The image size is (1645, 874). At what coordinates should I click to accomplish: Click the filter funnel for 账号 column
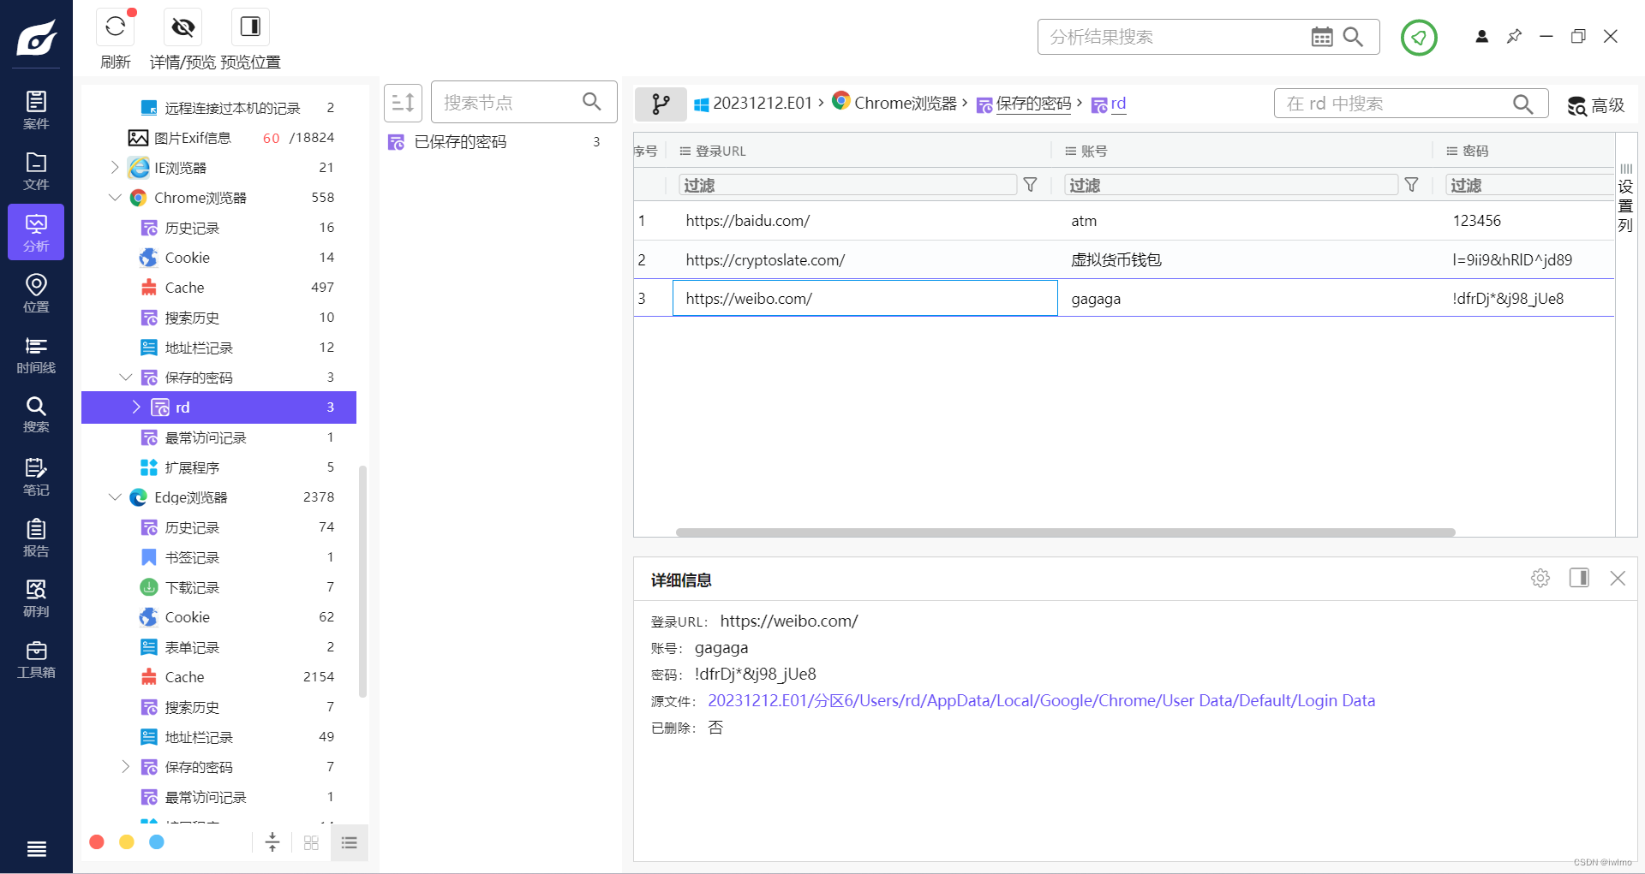click(x=1412, y=185)
